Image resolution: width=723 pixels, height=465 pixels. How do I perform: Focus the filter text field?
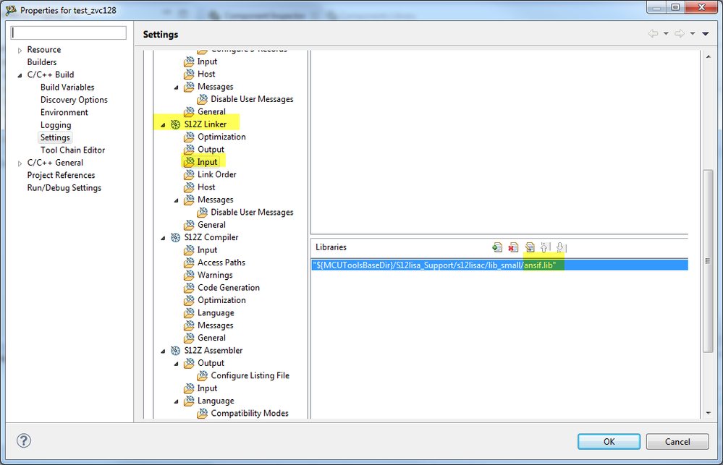pos(68,33)
